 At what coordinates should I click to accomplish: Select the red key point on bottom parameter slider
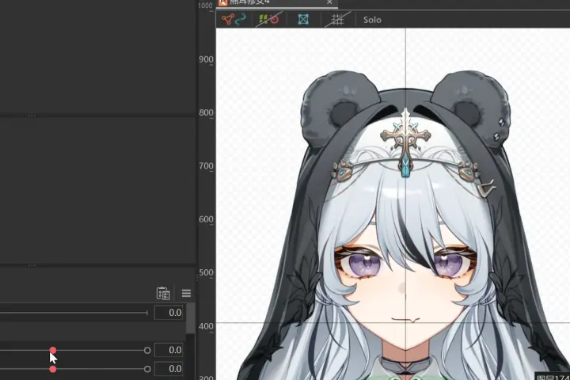click(53, 369)
